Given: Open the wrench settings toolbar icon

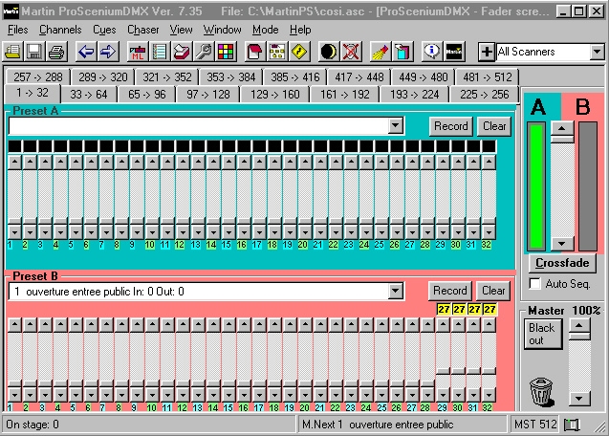Looking at the screenshot, I should click(204, 52).
